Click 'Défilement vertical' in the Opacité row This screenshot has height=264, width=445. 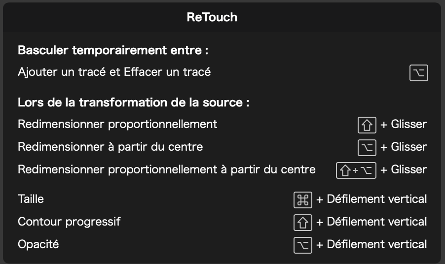376,245
